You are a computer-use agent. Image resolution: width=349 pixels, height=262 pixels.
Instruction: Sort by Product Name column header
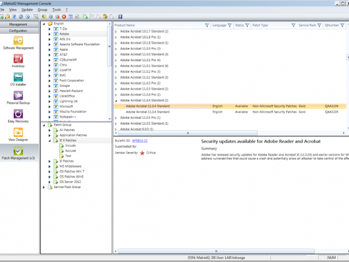pos(124,25)
